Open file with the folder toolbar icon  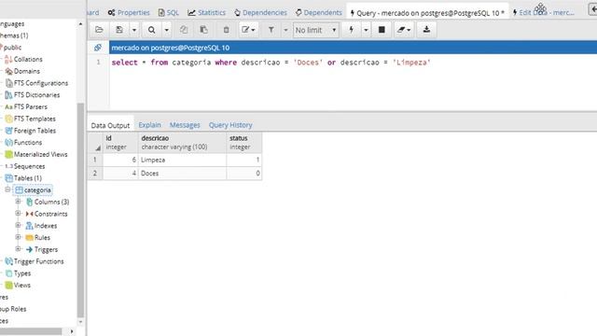click(99, 30)
